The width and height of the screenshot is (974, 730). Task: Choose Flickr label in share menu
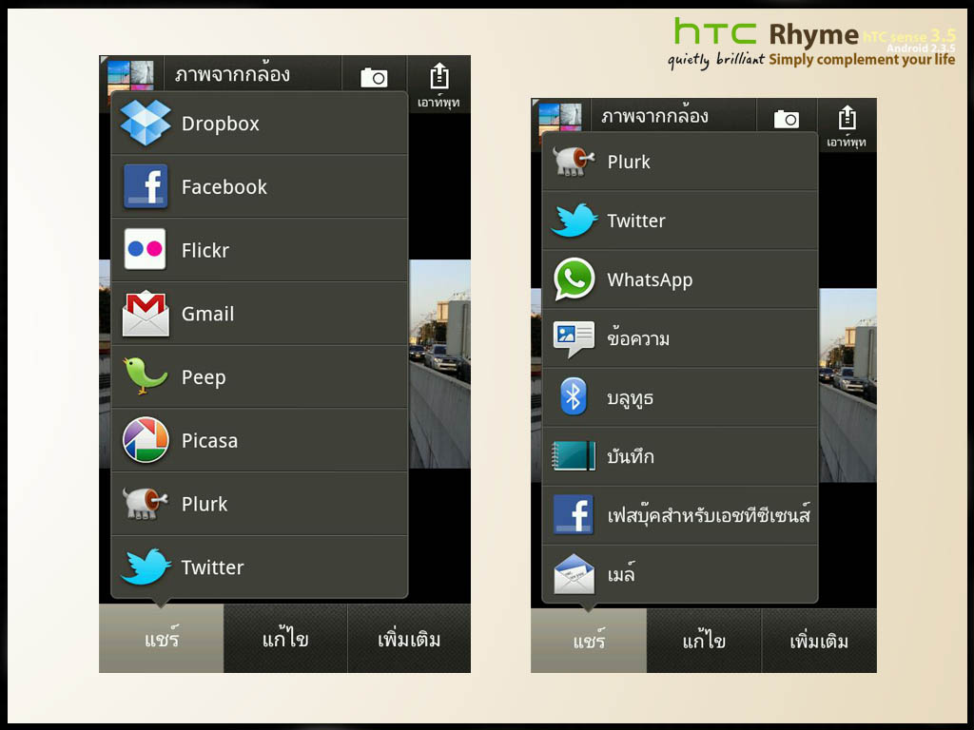(205, 250)
